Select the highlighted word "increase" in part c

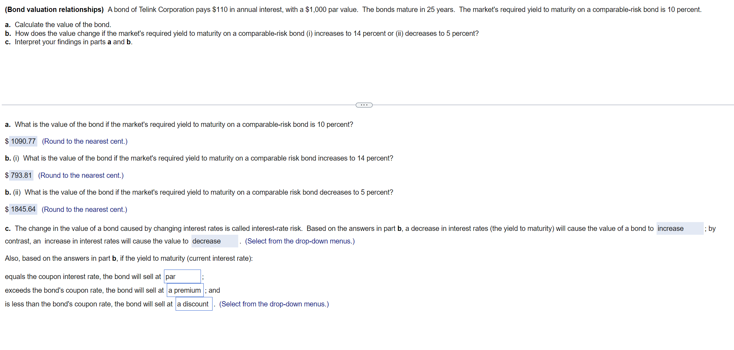[x=679, y=228]
